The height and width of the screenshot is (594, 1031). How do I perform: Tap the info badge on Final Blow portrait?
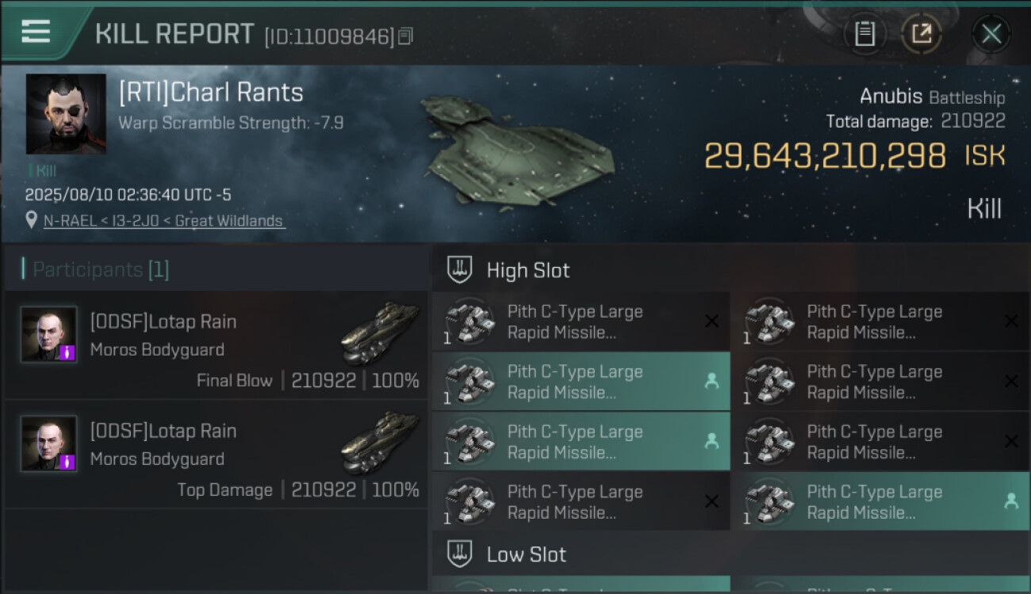pos(67,352)
